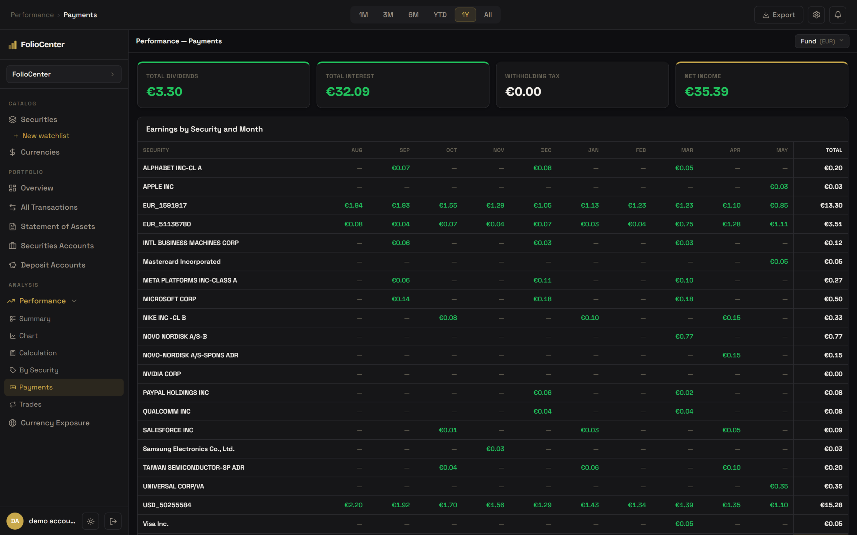
Task: Click the TOTAL column header
Action: [x=834, y=150]
